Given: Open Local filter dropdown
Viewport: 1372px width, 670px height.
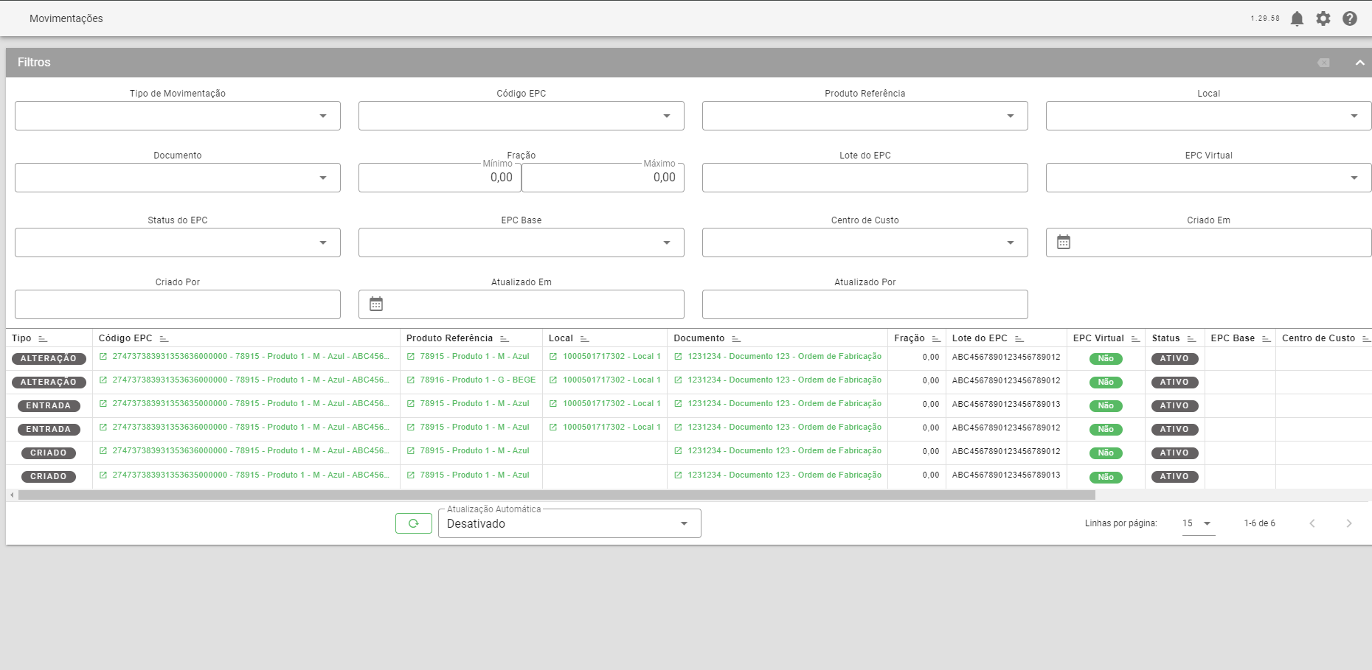Looking at the screenshot, I should point(1208,116).
